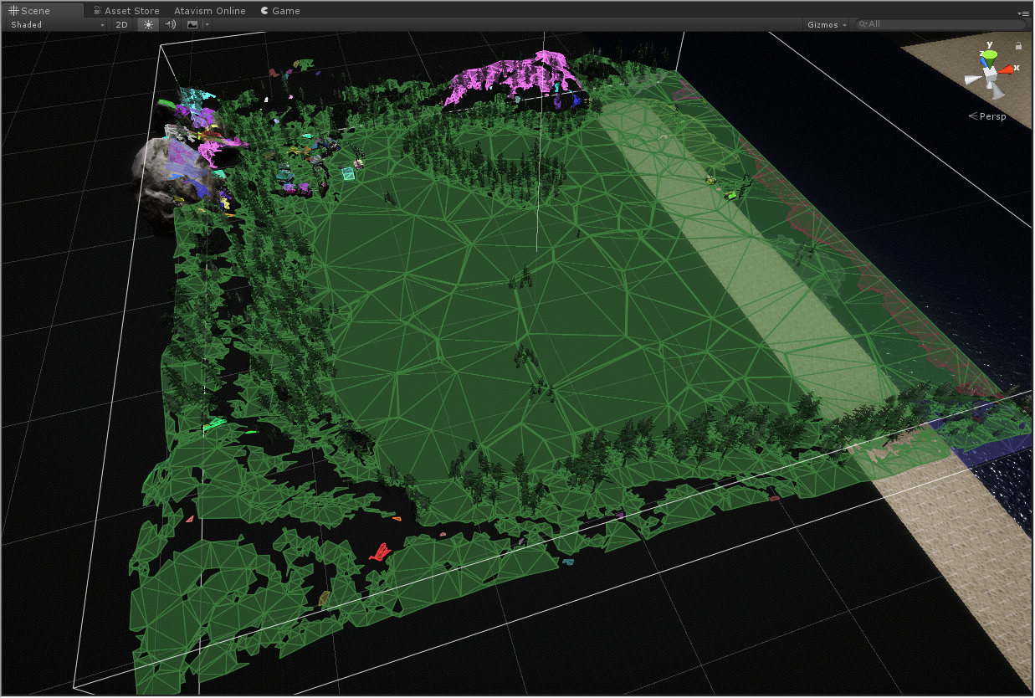
Task: Open the Atavism Online tab
Action: coord(209,11)
